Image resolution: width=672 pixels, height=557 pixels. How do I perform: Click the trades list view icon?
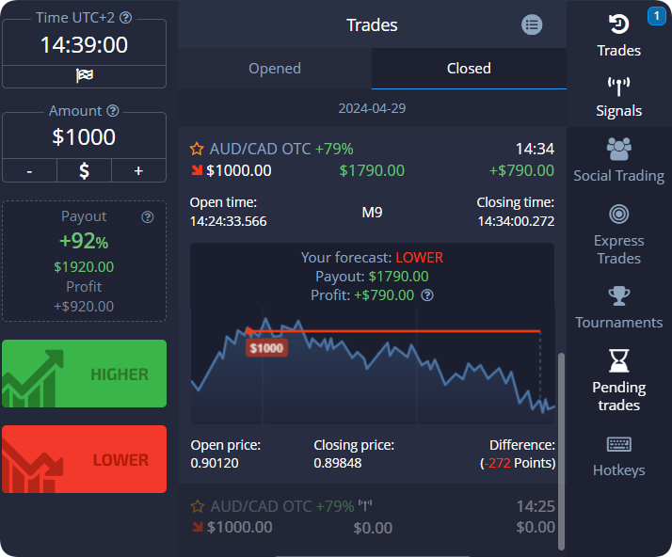tap(532, 25)
